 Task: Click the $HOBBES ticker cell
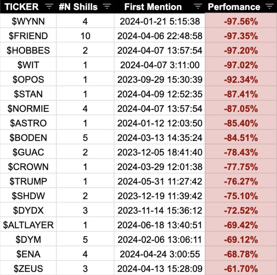[x=28, y=51]
